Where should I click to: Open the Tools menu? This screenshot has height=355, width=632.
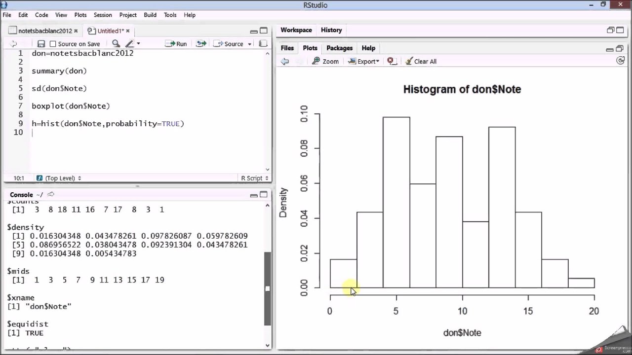click(170, 15)
